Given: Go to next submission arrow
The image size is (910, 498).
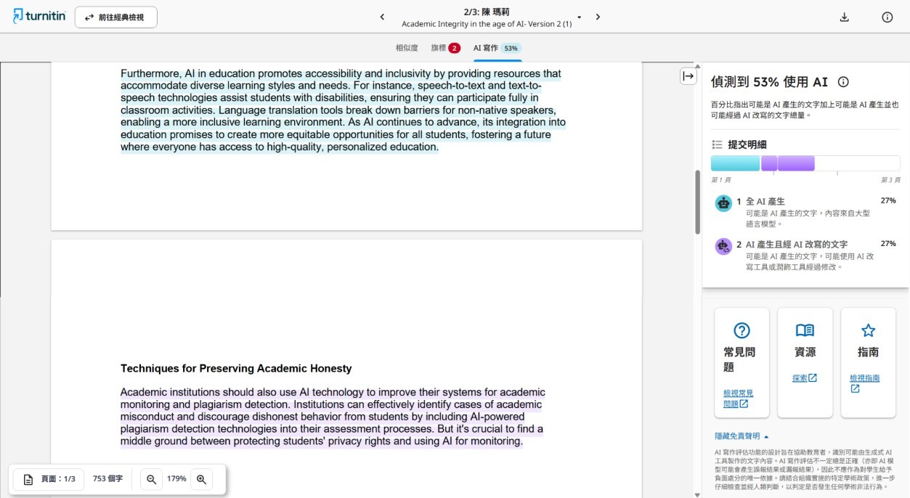Looking at the screenshot, I should [598, 17].
